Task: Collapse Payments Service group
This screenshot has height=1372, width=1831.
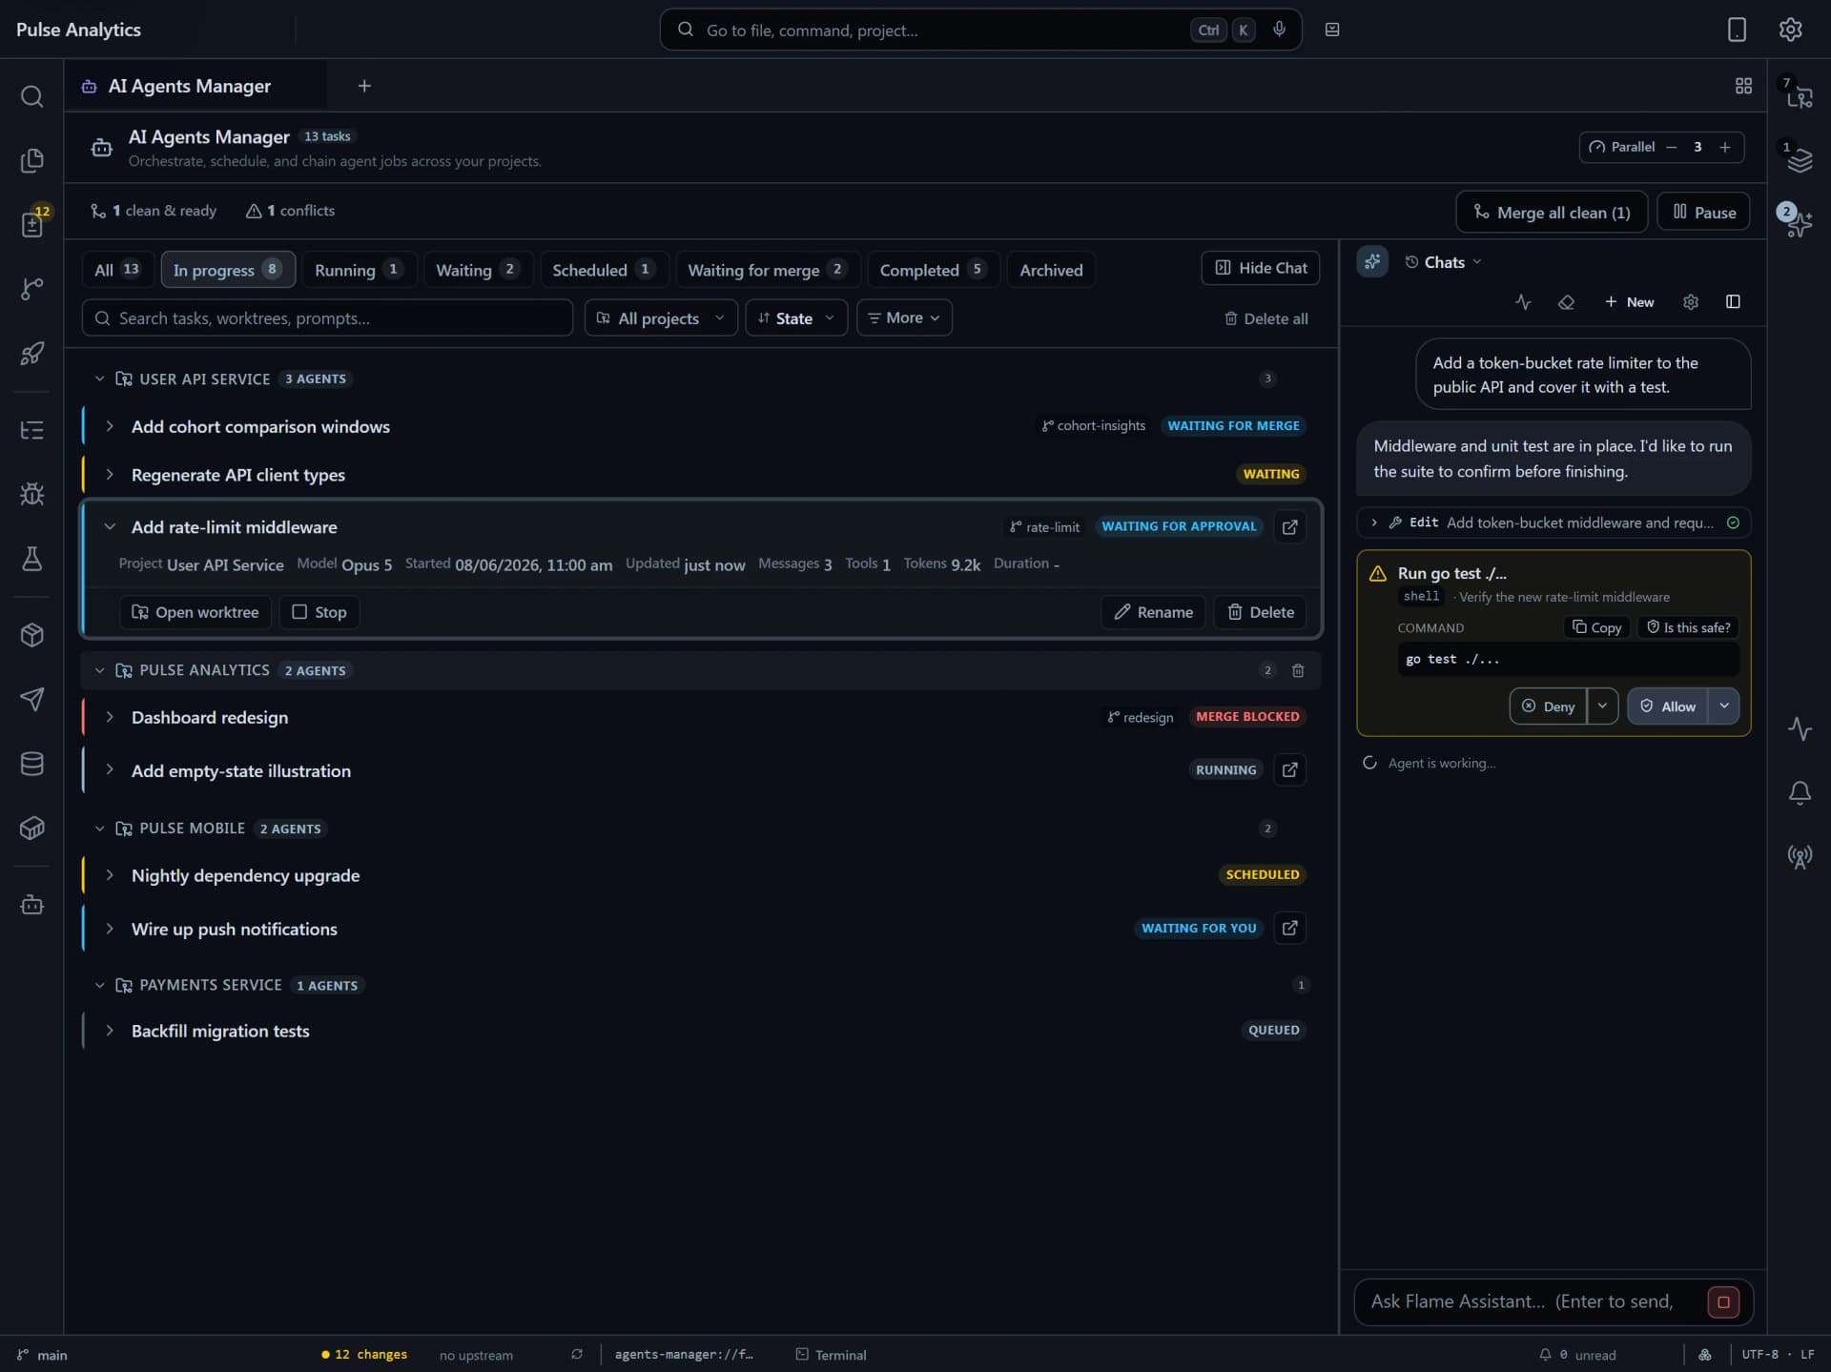Action: (99, 985)
